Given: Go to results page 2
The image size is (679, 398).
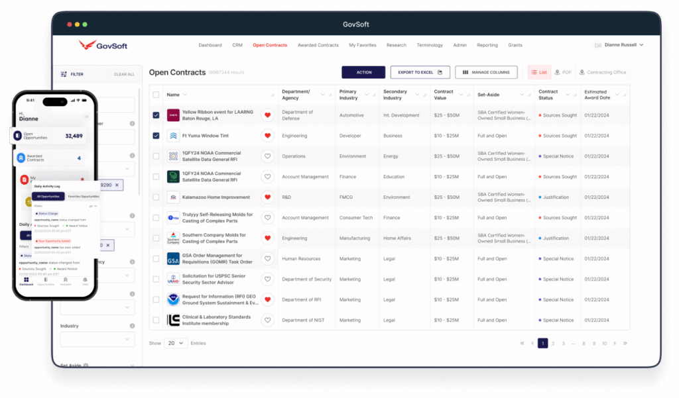Looking at the screenshot, I should click(553, 343).
